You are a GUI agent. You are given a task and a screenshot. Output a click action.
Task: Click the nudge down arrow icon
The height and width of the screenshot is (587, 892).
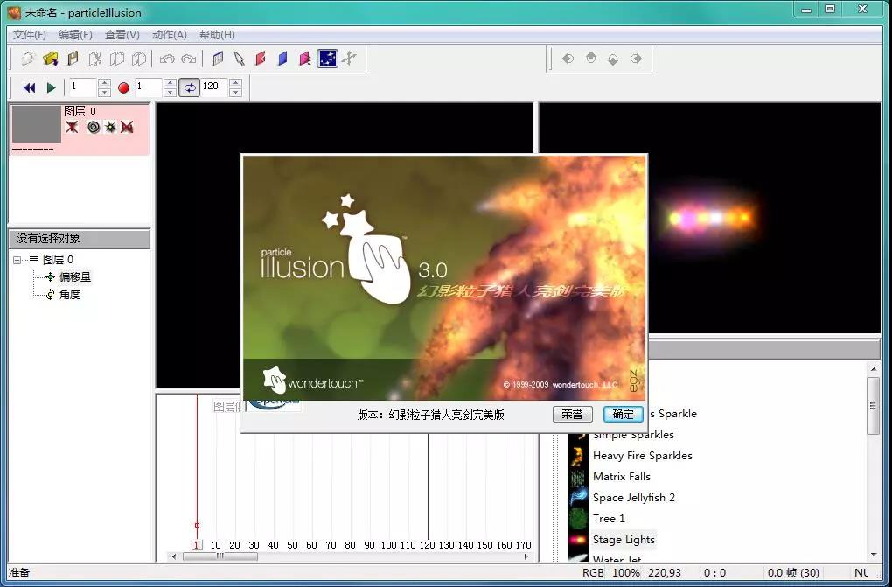[613, 59]
